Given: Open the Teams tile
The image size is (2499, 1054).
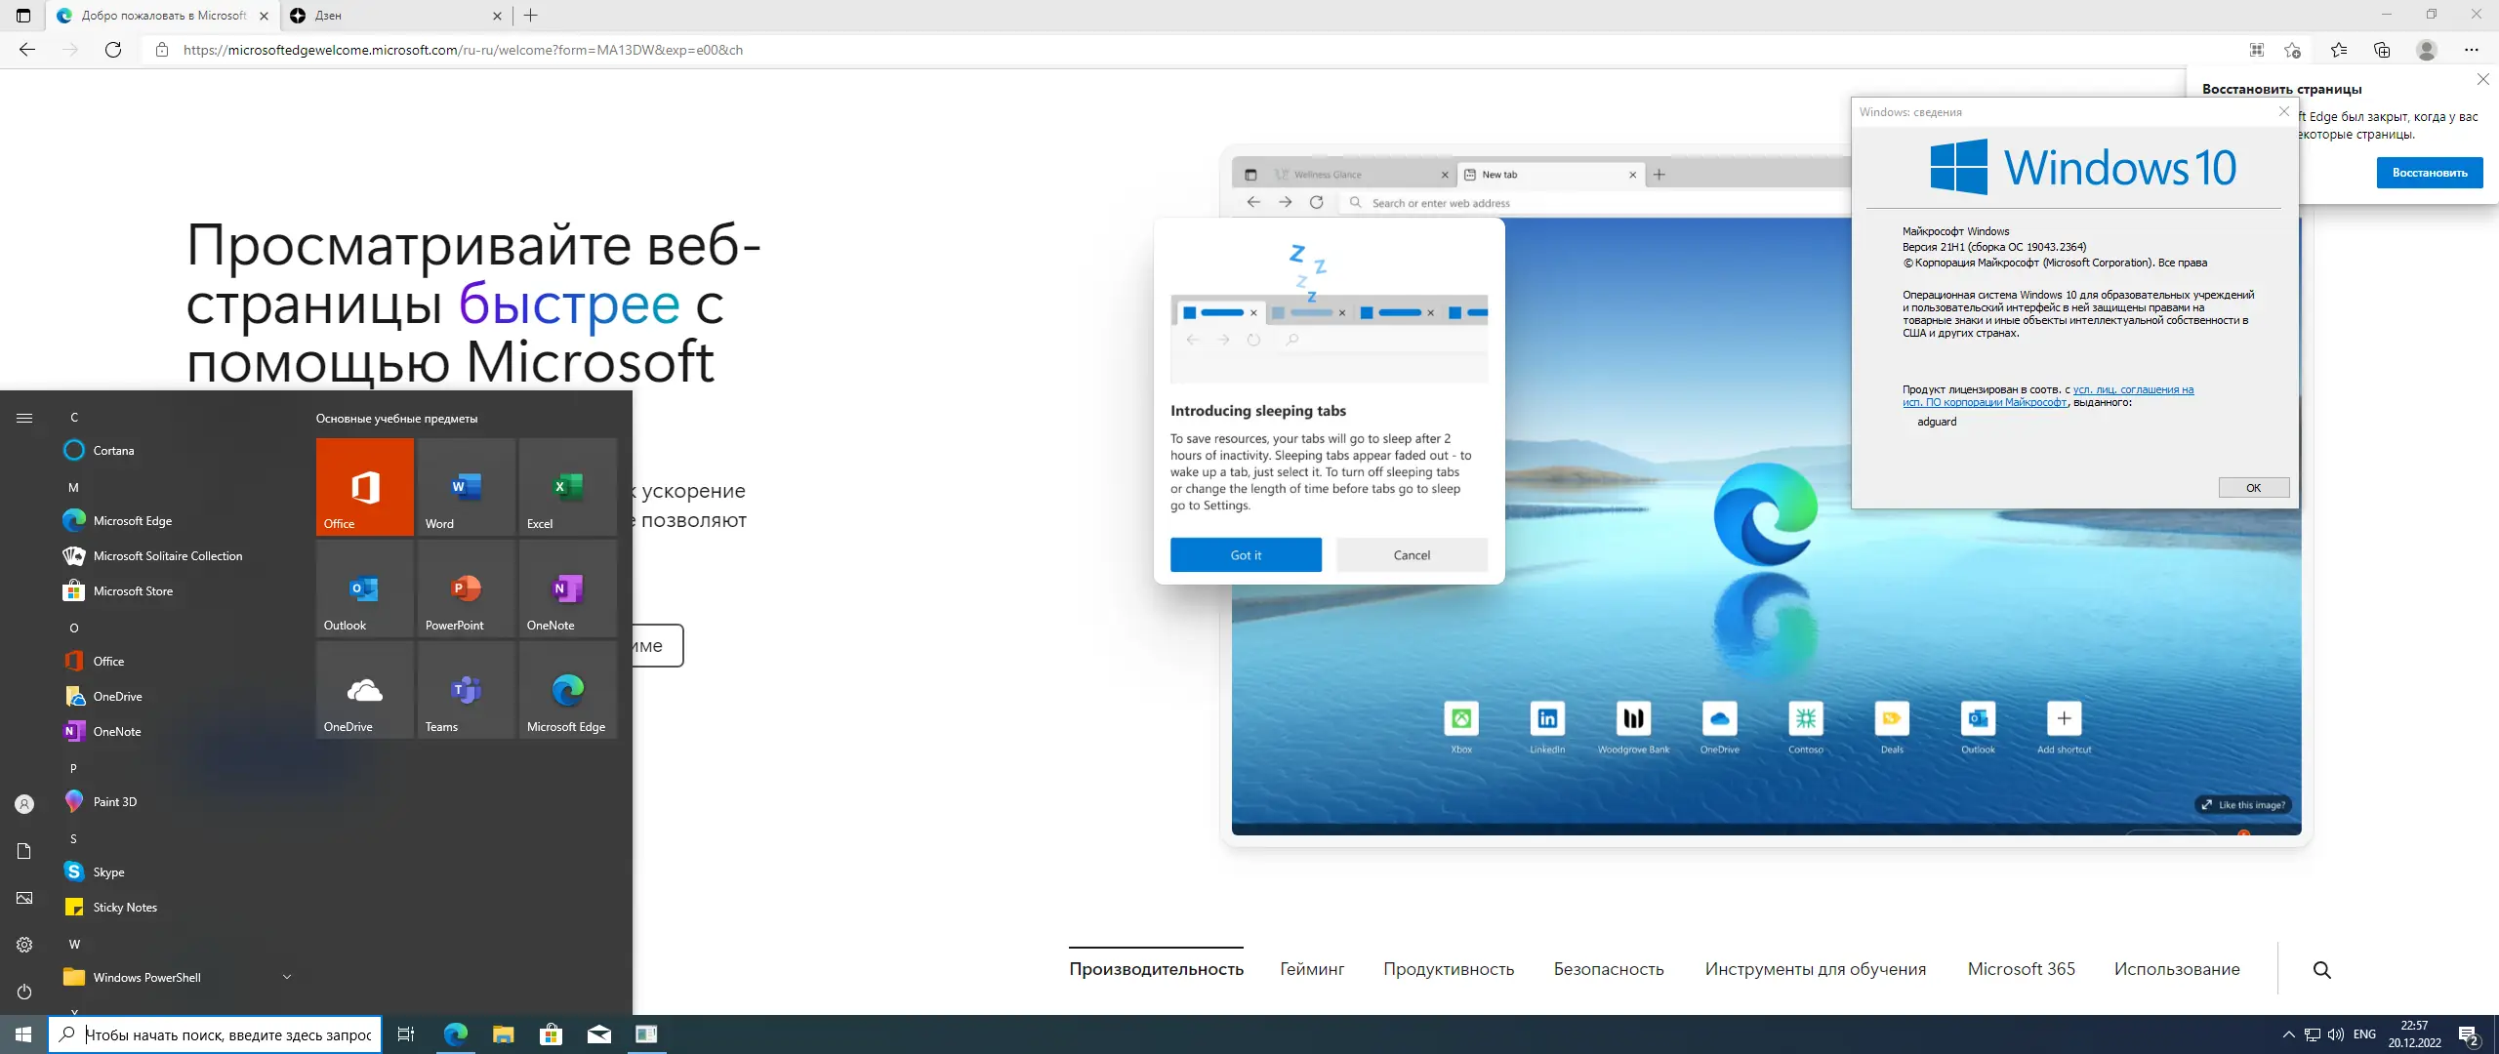Looking at the screenshot, I should 466,690.
